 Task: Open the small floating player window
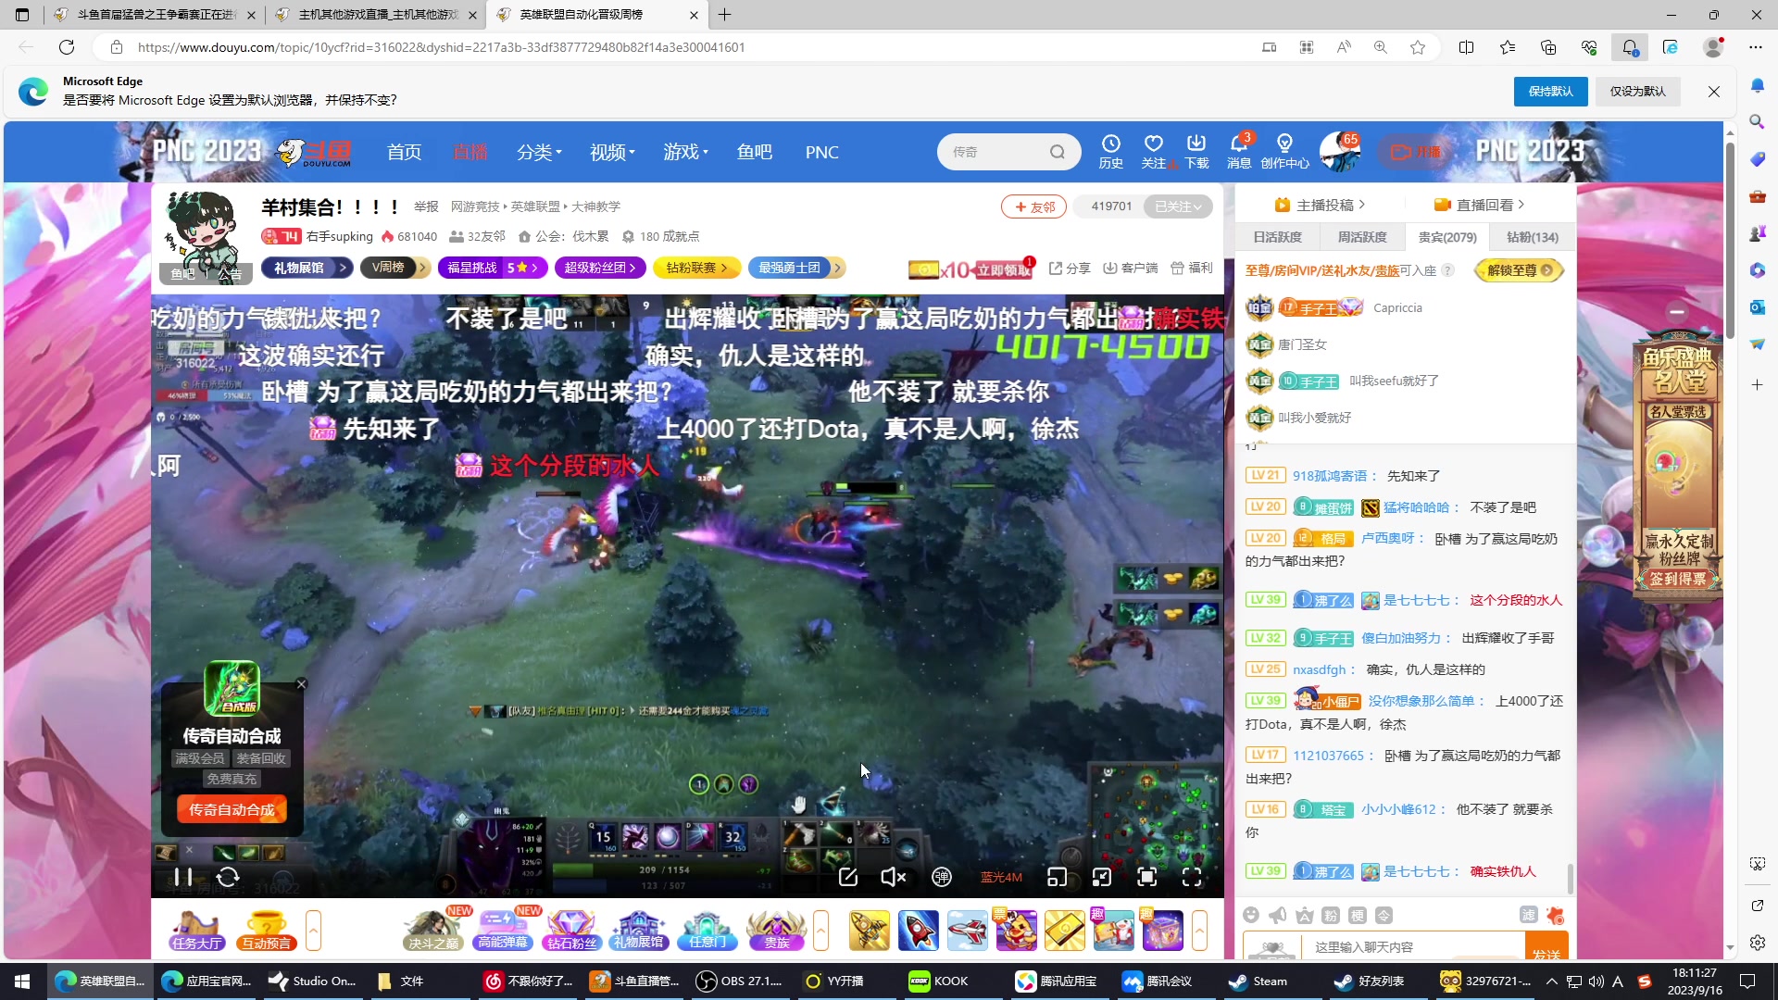(1057, 877)
